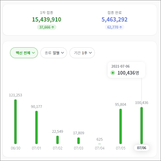Open the 백신 전체 vaccine filter dropdown
Image resolution: width=161 pixels, height=161 pixels.
24,53
